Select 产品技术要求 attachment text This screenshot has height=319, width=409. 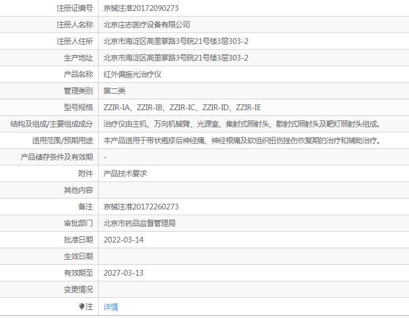point(125,173)
